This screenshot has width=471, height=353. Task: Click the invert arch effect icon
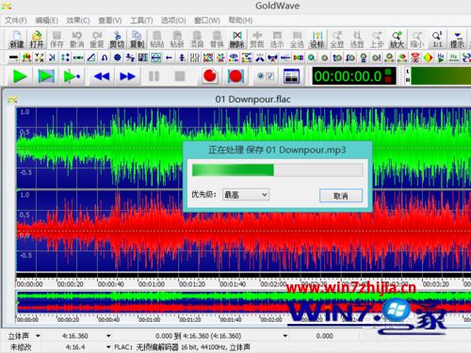[105, 57]
